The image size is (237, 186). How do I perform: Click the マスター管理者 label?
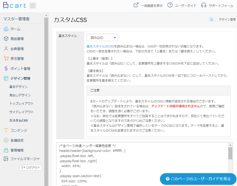click(16, 19)
